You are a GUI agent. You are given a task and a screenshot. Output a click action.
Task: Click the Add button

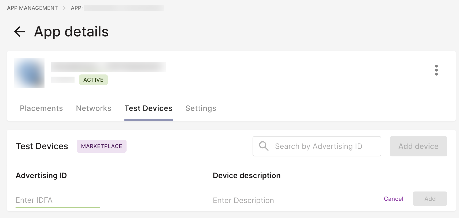pos(430,199)
